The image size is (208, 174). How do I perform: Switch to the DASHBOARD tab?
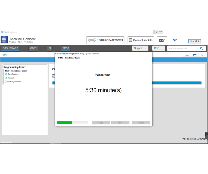[10, 48]
